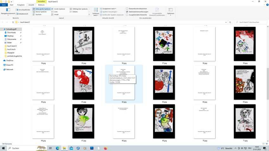The image size is (269, 151).
Task: Open the Optionen folder options button
Action: [171, 12]
